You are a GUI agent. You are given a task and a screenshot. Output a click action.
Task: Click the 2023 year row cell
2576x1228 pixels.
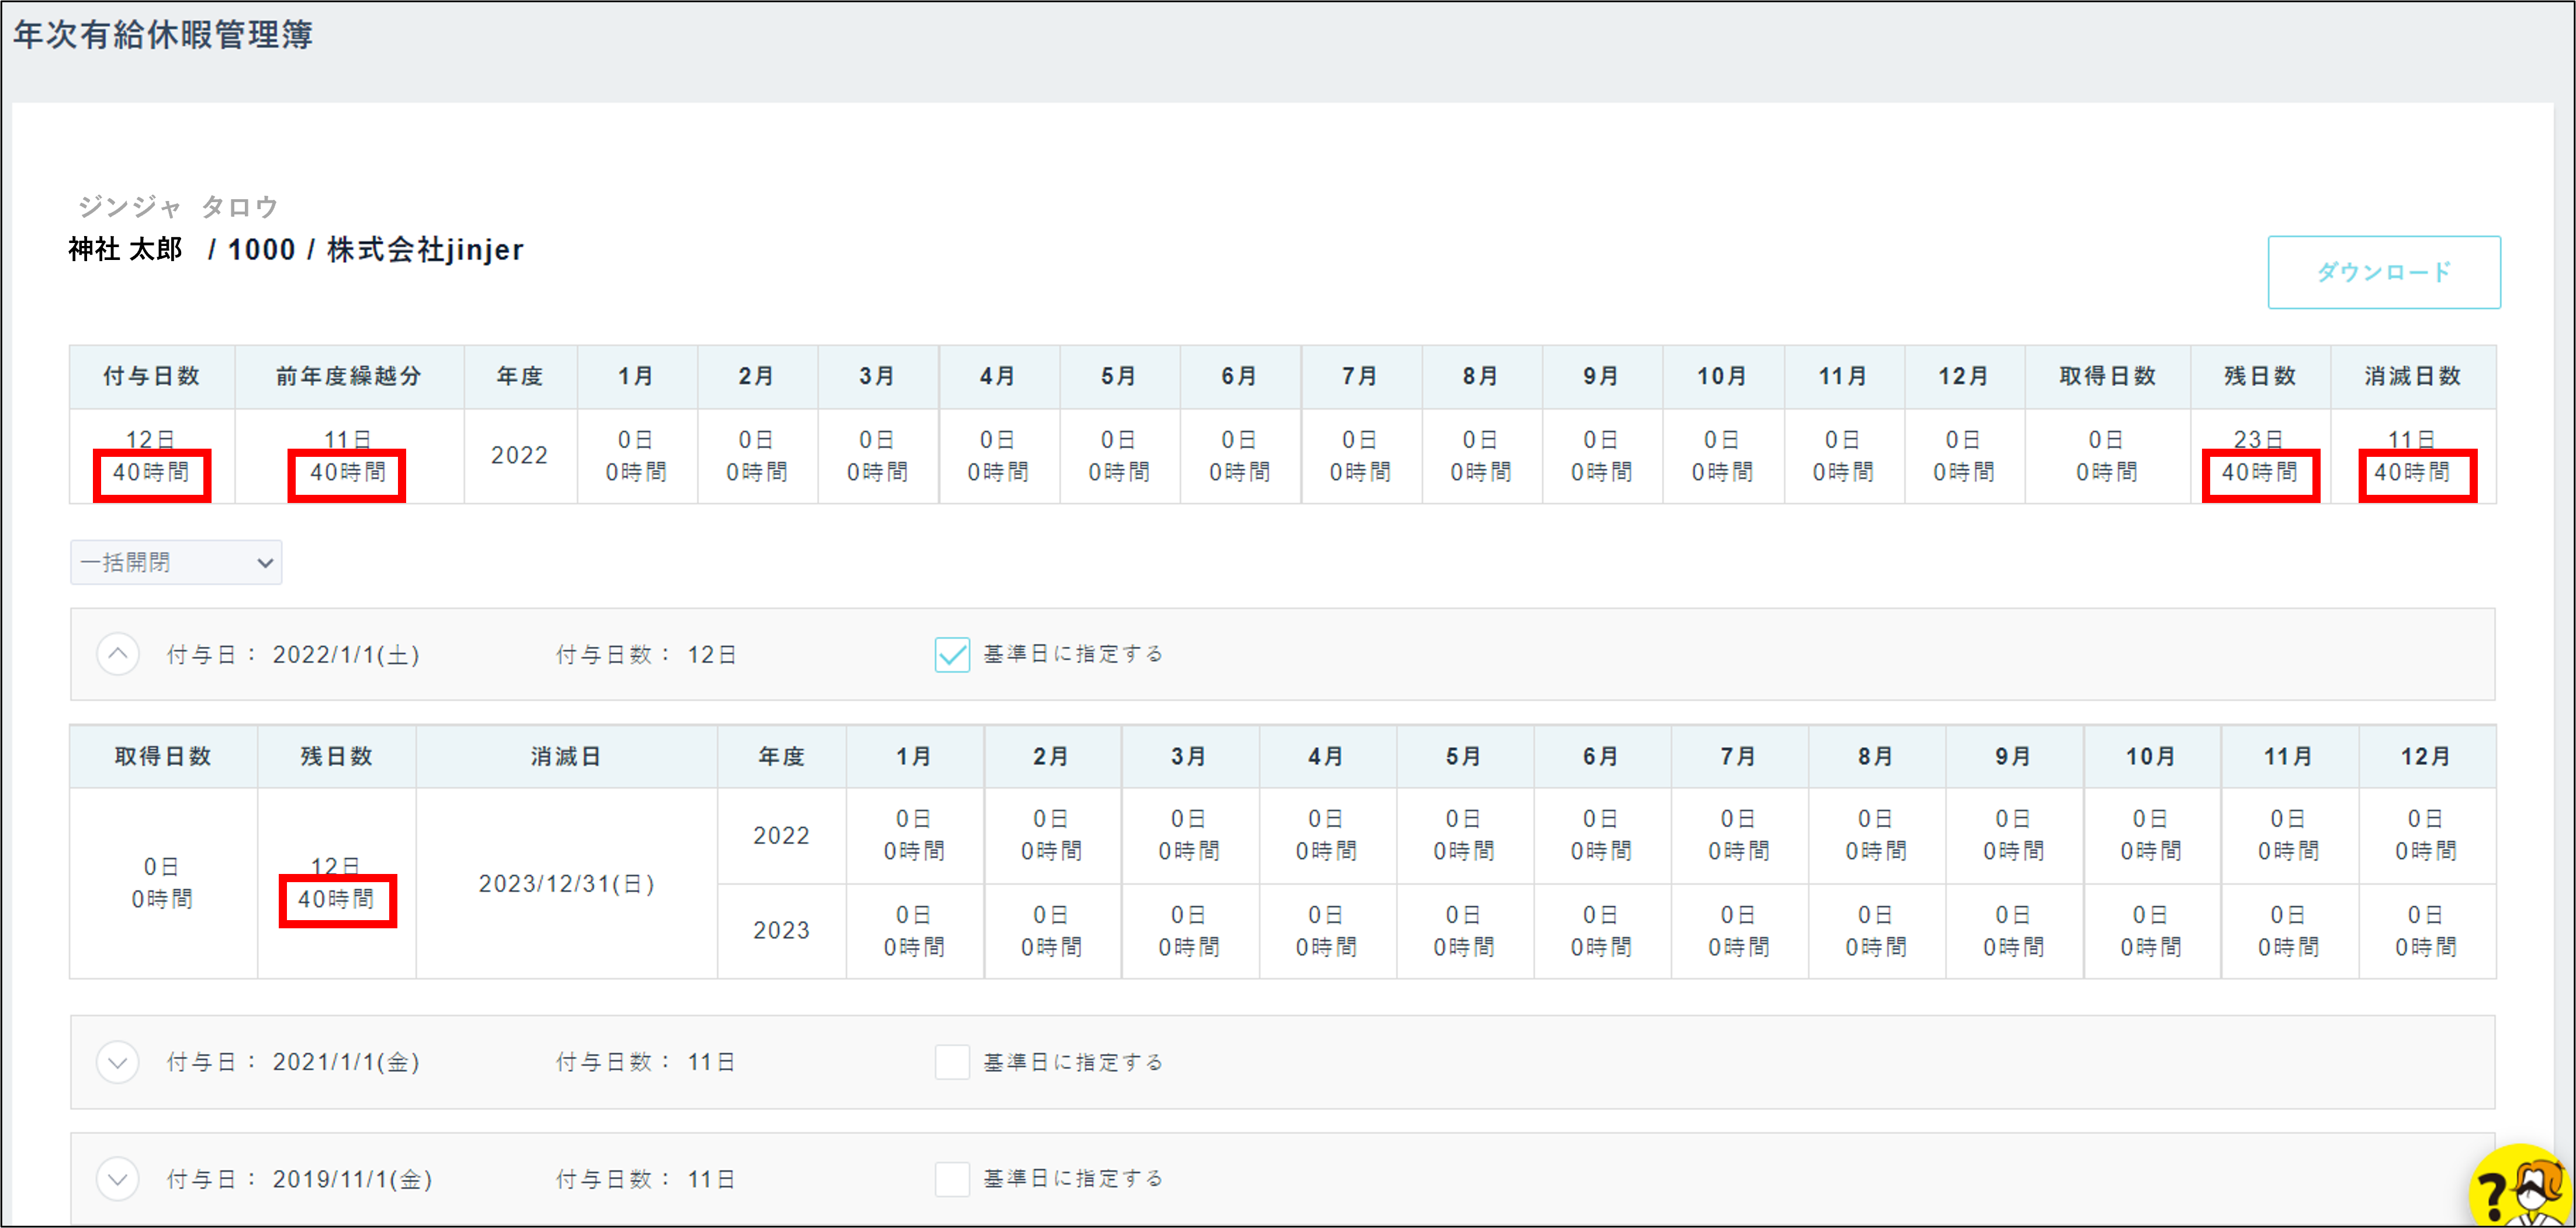point(781,930)
